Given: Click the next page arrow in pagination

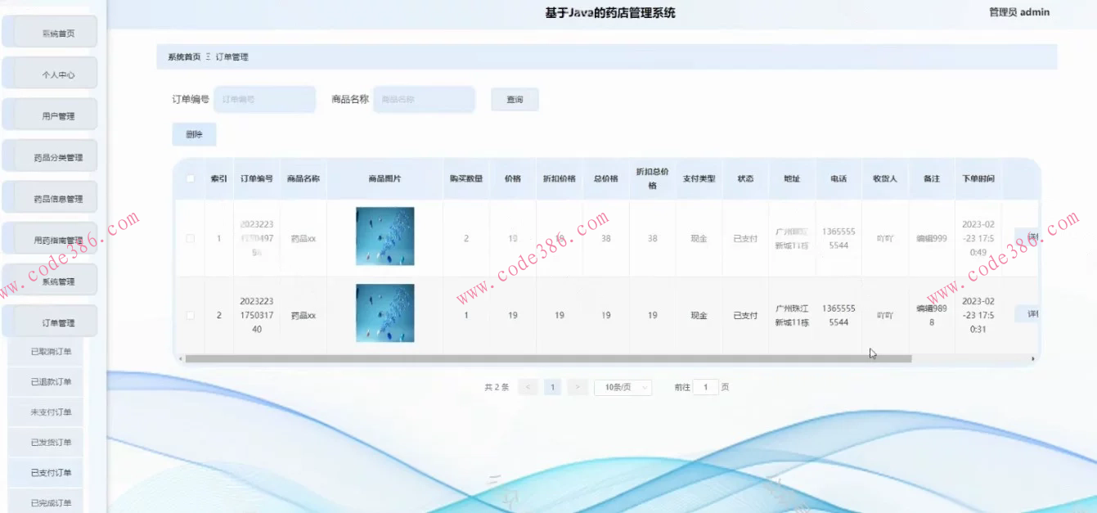Looking at the screenshot, I should tap(578, 386).
